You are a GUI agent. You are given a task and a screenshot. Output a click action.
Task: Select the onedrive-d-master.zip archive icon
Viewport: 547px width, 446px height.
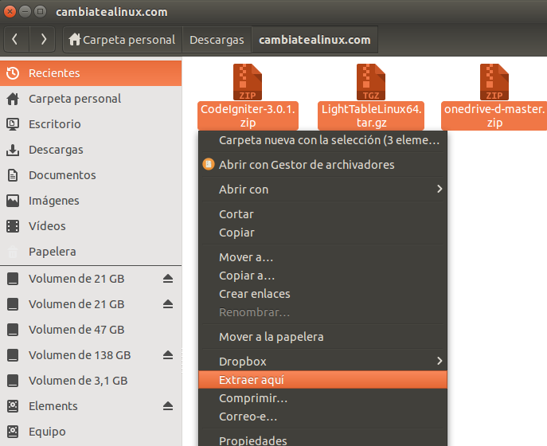[x=494, y=82]
